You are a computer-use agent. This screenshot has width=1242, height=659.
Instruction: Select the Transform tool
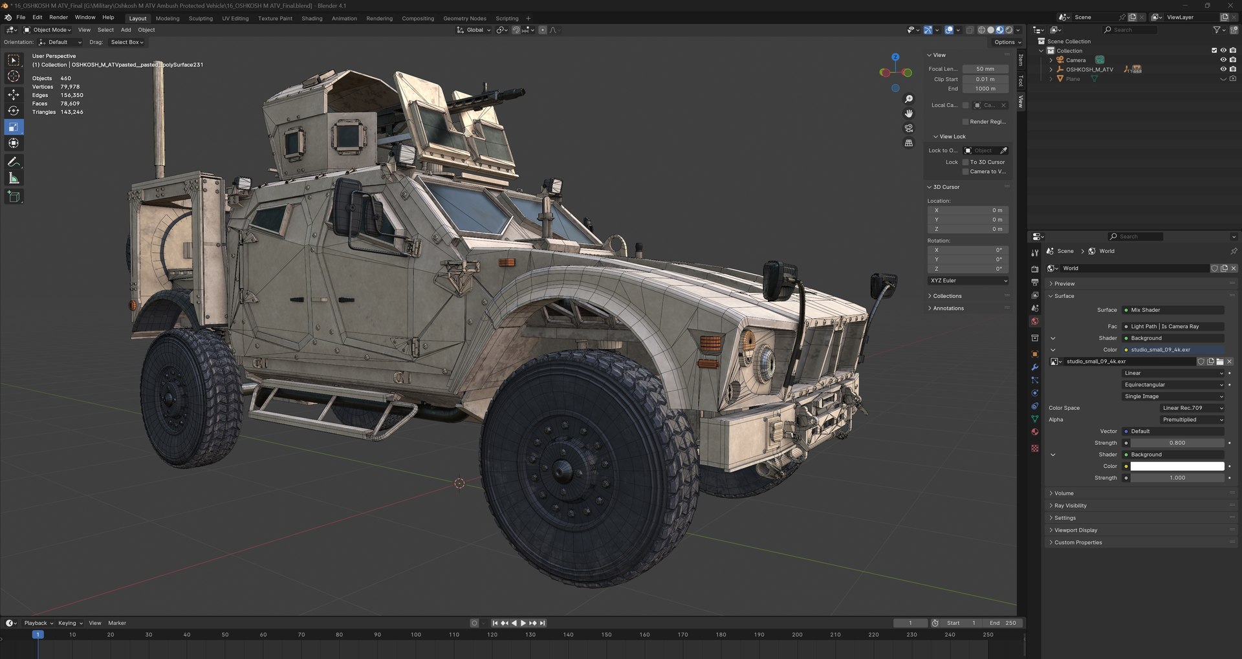14,143
